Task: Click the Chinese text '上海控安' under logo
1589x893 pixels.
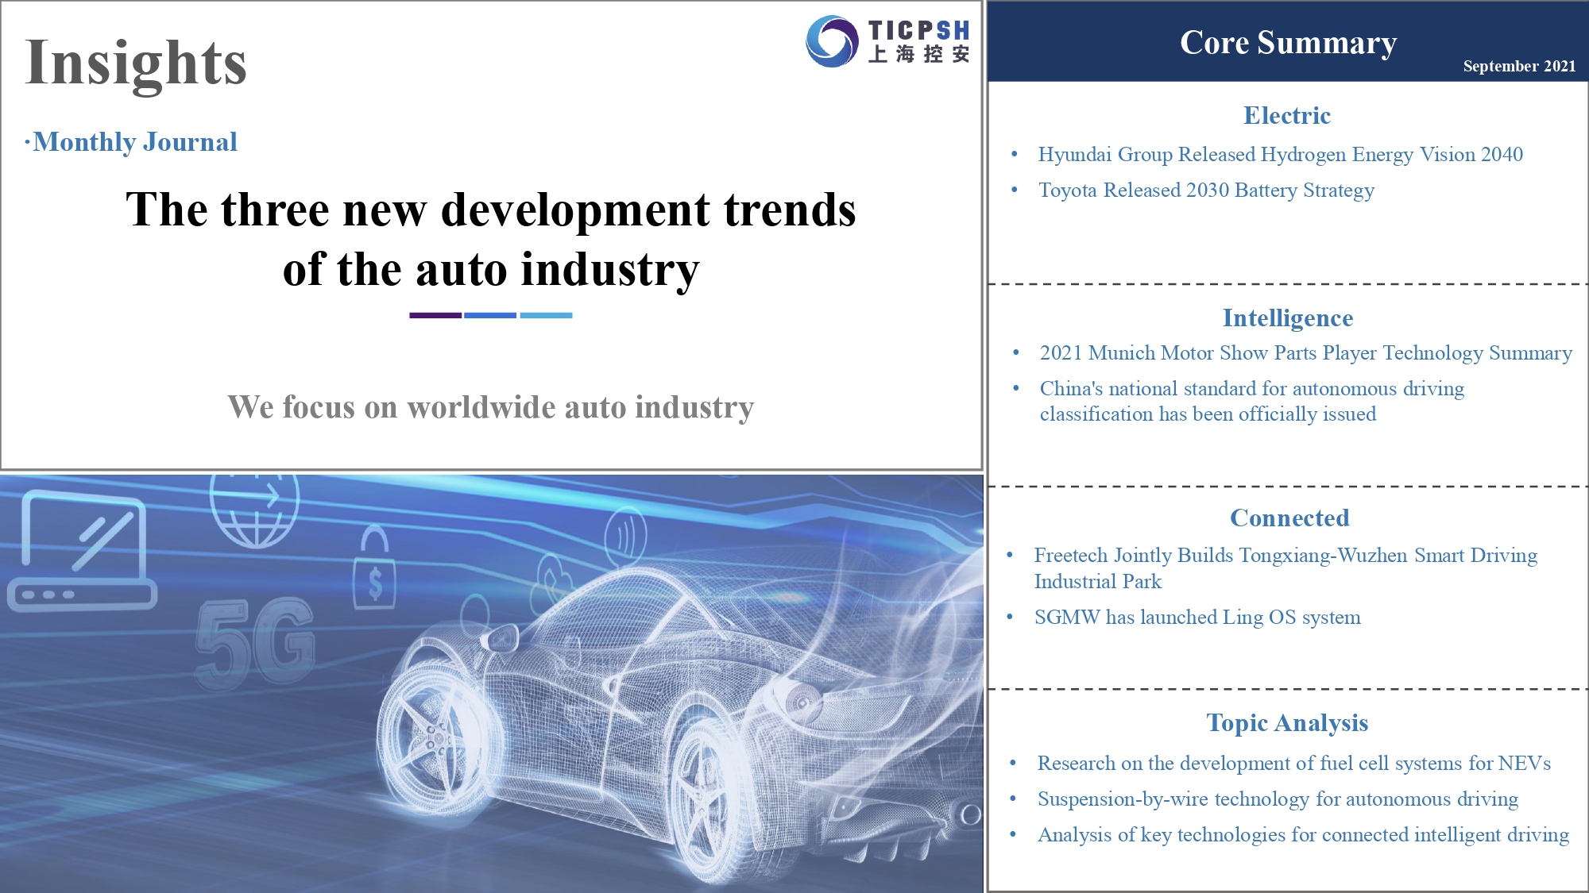Action: coord(919,54)
